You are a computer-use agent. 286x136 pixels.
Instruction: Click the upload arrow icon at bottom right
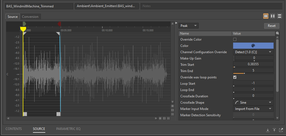point(274,130)
